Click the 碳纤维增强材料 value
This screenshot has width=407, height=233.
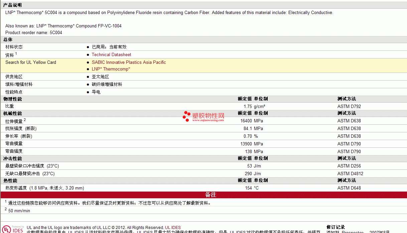point(107,84)
